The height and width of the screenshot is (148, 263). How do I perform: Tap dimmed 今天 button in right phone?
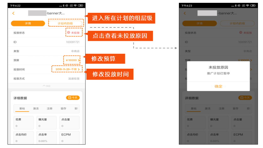[245, 98]
